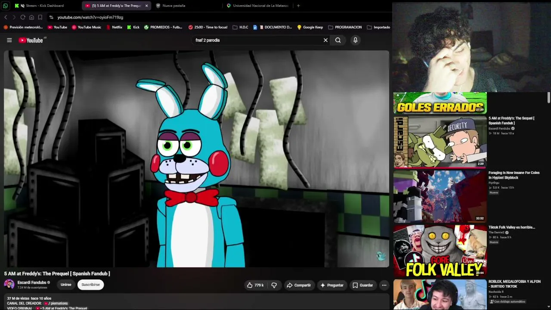The height and width of the screenshot is (310, 551).
Task: Open the Kick bookmark
Action: coord(133,27)
